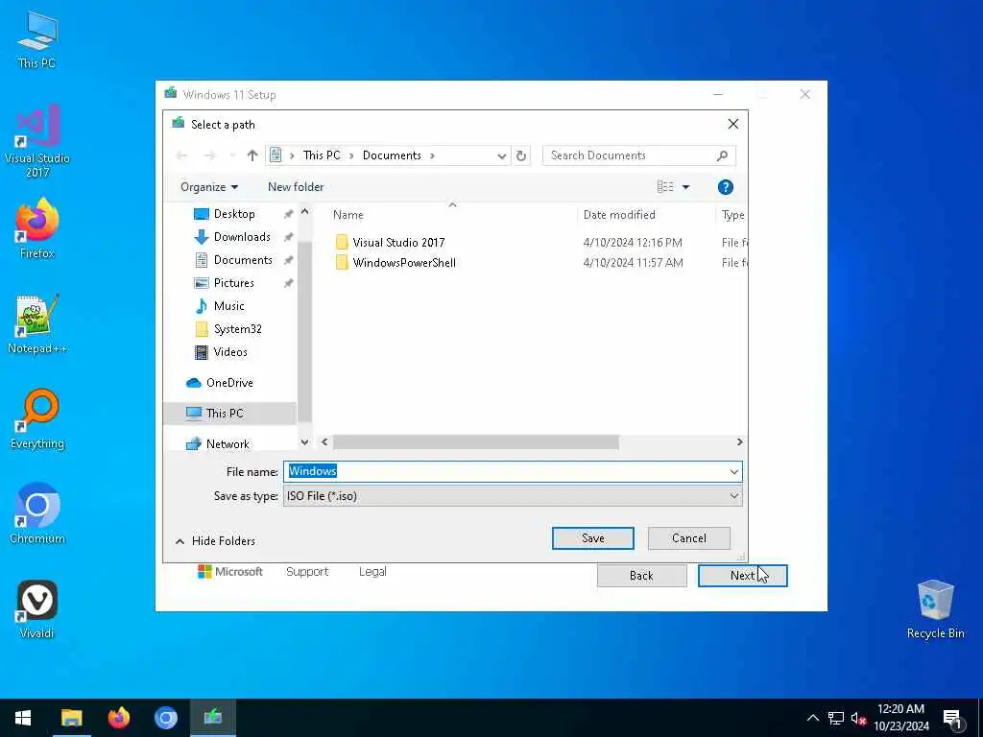Select This PC in navigation pane
Image resolution: width=983 pixels, height=737 pixels.
click(x=225, y=413)
